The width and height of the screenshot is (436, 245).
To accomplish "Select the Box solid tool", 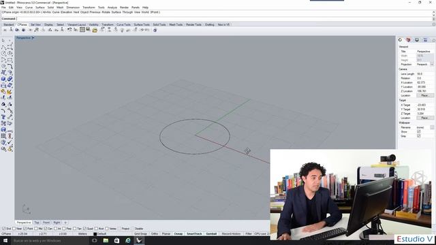I will 3,79.
